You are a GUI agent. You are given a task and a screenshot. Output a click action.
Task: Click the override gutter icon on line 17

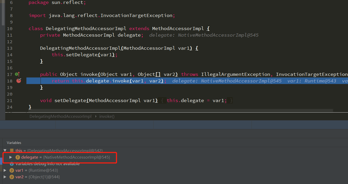coord(17,74)
